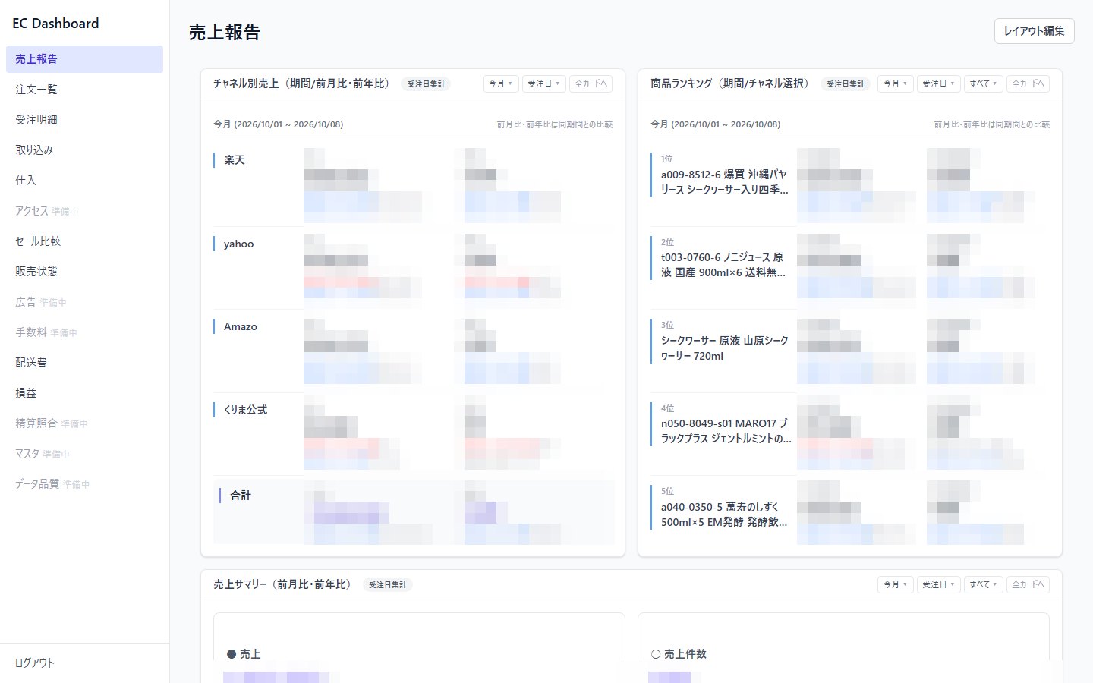The height and width of the screenshot is (683, 1093).
Task: Click the EC Dashboard title
Action: [x=55, y=24]
